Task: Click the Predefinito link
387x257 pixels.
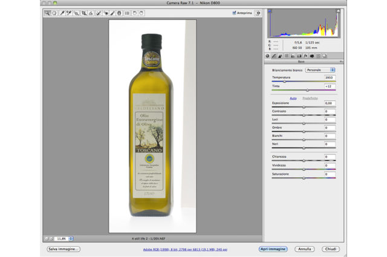Action: coord(310,98)
